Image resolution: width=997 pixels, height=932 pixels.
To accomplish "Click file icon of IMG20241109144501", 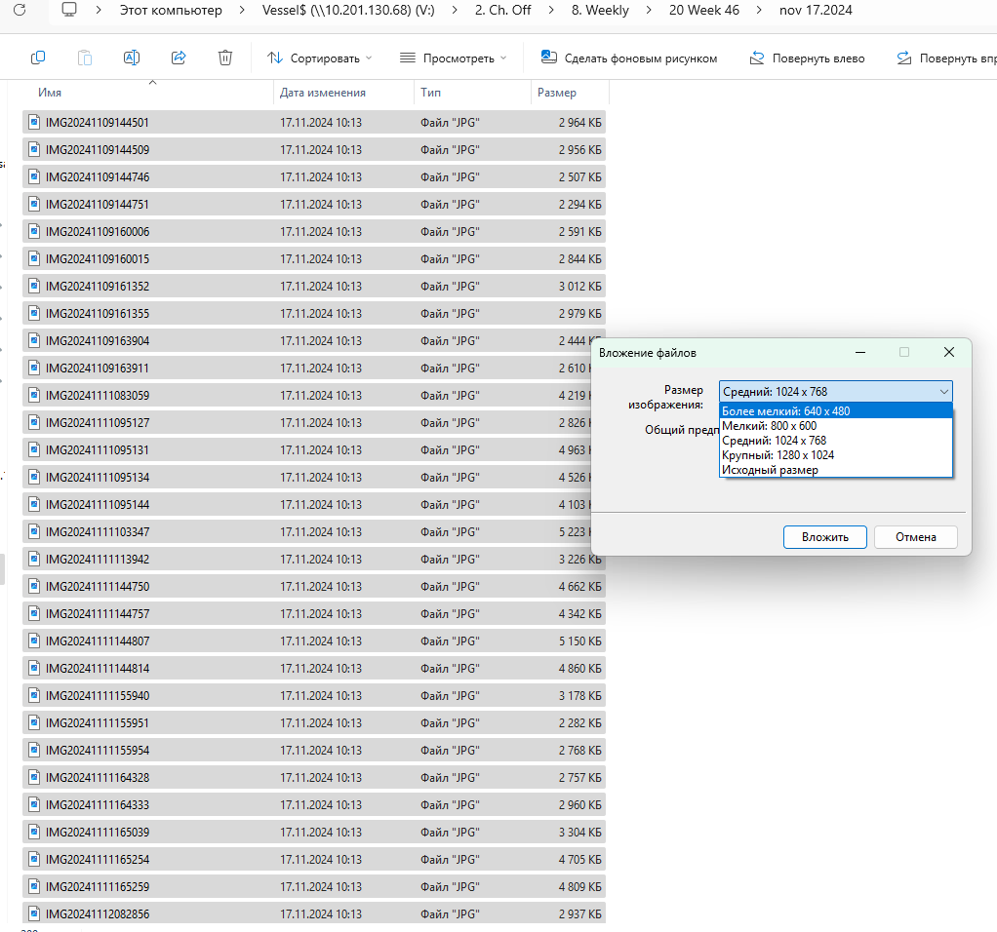I will [x=34, y=122].
